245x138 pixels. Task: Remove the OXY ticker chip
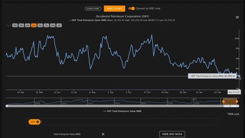[38, 122]
